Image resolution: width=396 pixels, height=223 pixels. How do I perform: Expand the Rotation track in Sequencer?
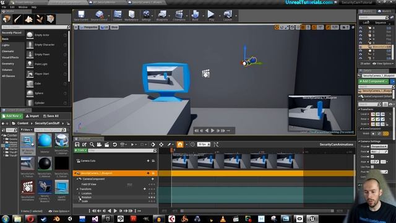tap(79, 197)
